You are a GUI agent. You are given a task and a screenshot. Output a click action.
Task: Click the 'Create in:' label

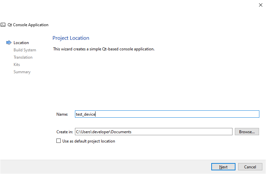coord(65,132)
